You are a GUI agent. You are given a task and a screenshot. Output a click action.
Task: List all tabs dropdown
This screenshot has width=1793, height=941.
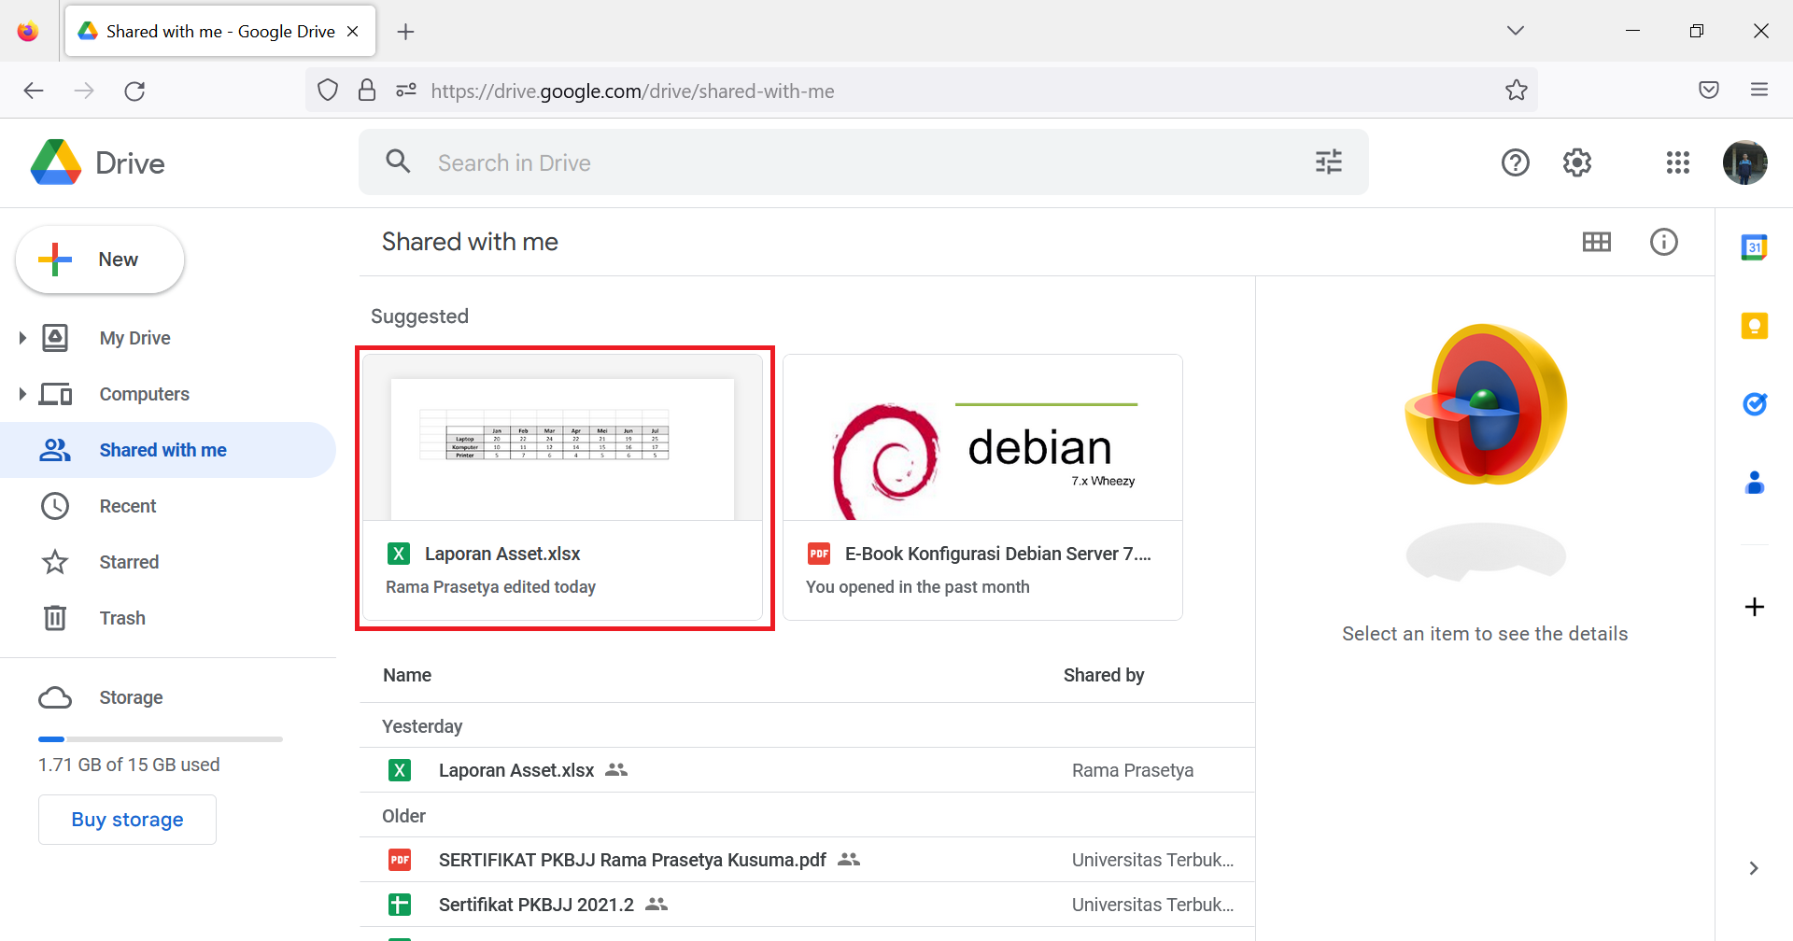(x=1516, y=31)
